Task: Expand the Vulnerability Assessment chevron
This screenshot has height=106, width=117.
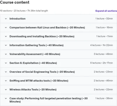Action: point(6,54)
